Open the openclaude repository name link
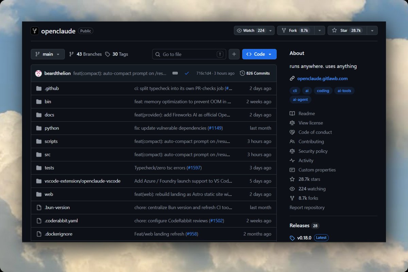The width and height of the screenshot is (408, 272). [58, 31]
